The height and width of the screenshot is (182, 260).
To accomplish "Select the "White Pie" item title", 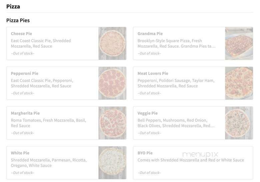I will click(20, 153).
